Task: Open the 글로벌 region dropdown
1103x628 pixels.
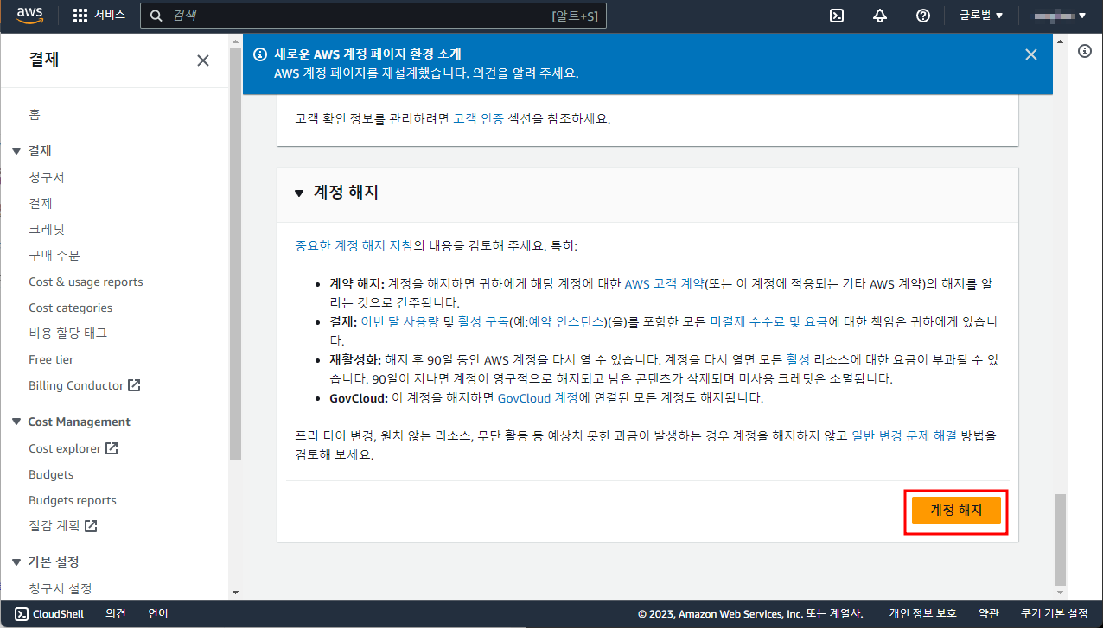Action: pos(981,16)
